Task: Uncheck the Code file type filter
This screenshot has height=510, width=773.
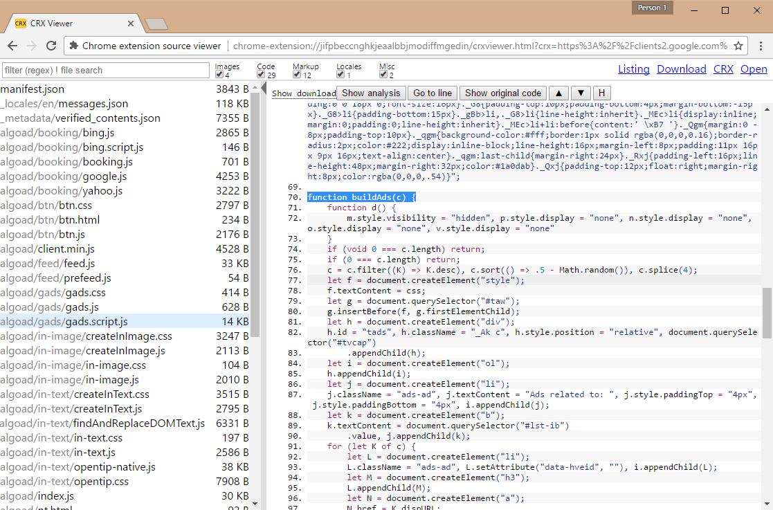Action: tap(260, 75)
